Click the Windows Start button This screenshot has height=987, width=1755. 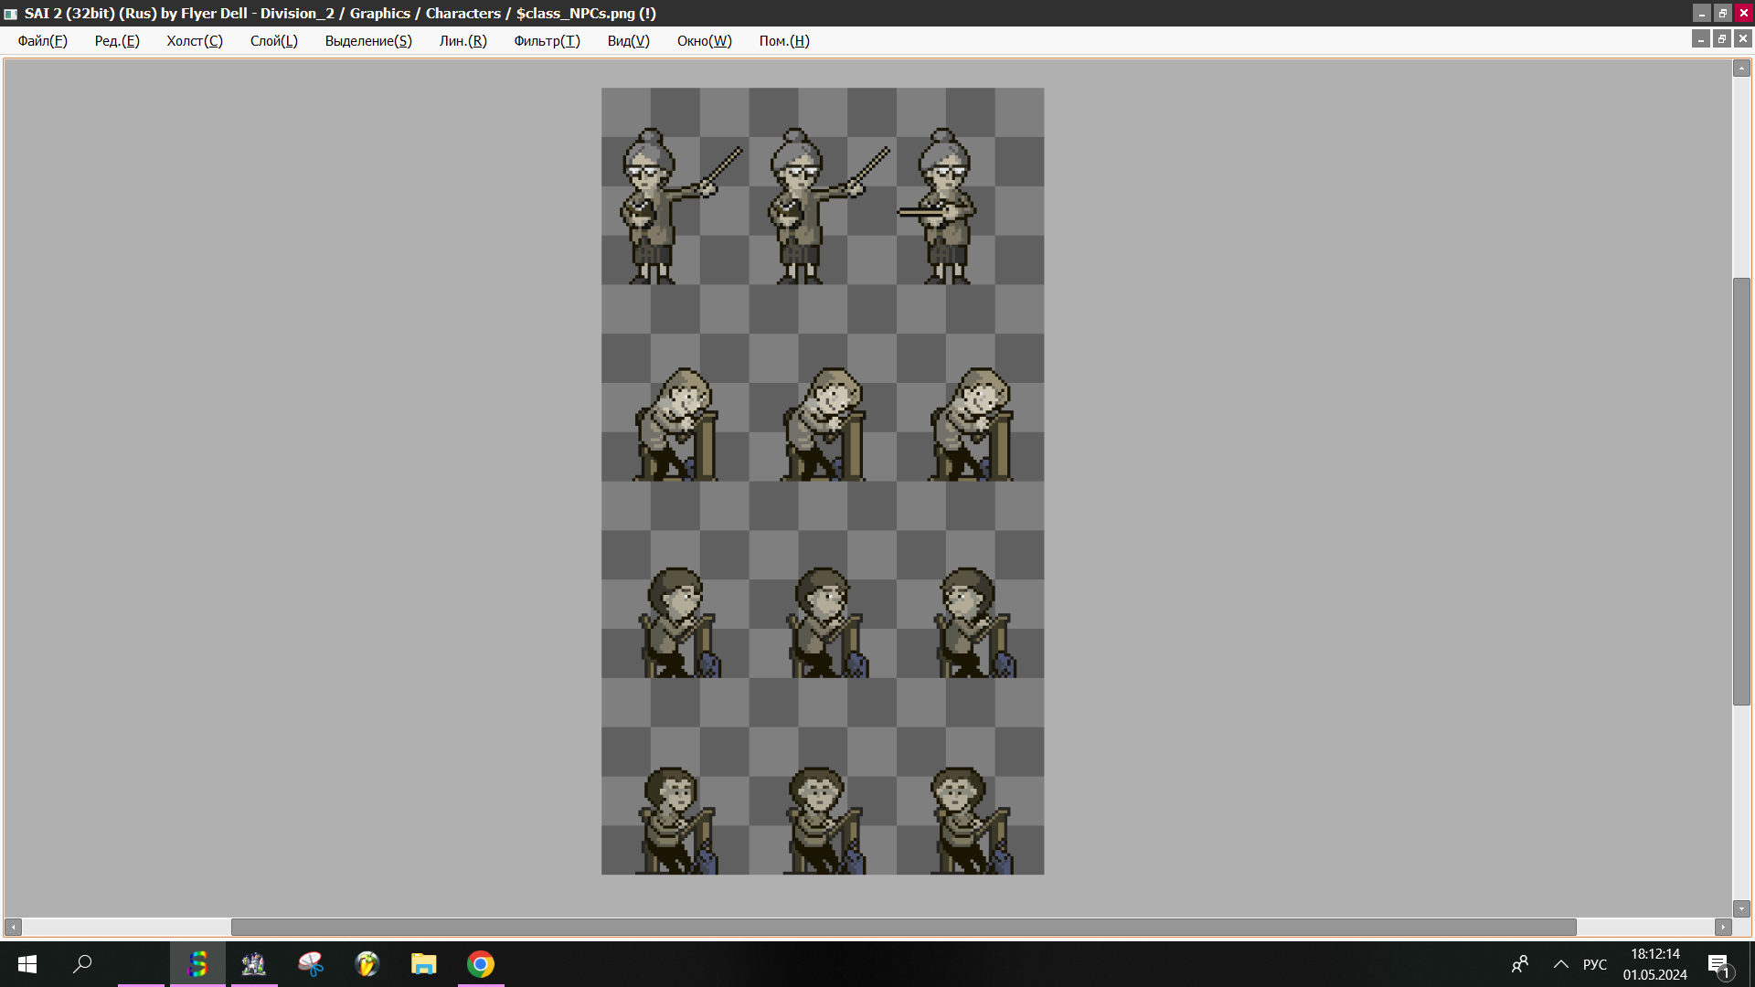27,964
